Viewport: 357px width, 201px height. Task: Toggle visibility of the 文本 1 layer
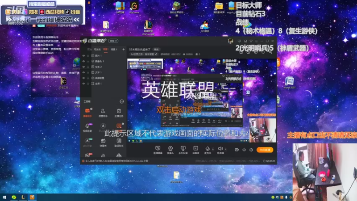(83, 72)
